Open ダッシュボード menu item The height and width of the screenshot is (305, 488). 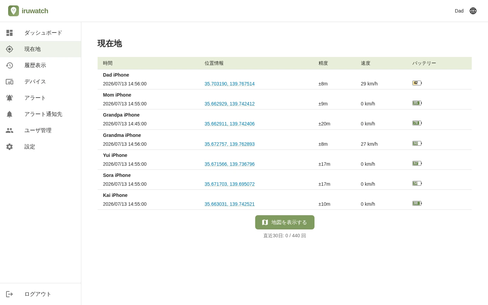pyautogui.click(x=41, y=33)
